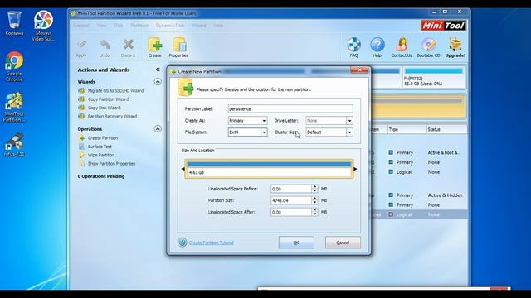The width and height of the screenshot is (531, 298).
Task: Open the View menu
Action: click(x=101, y=26)
